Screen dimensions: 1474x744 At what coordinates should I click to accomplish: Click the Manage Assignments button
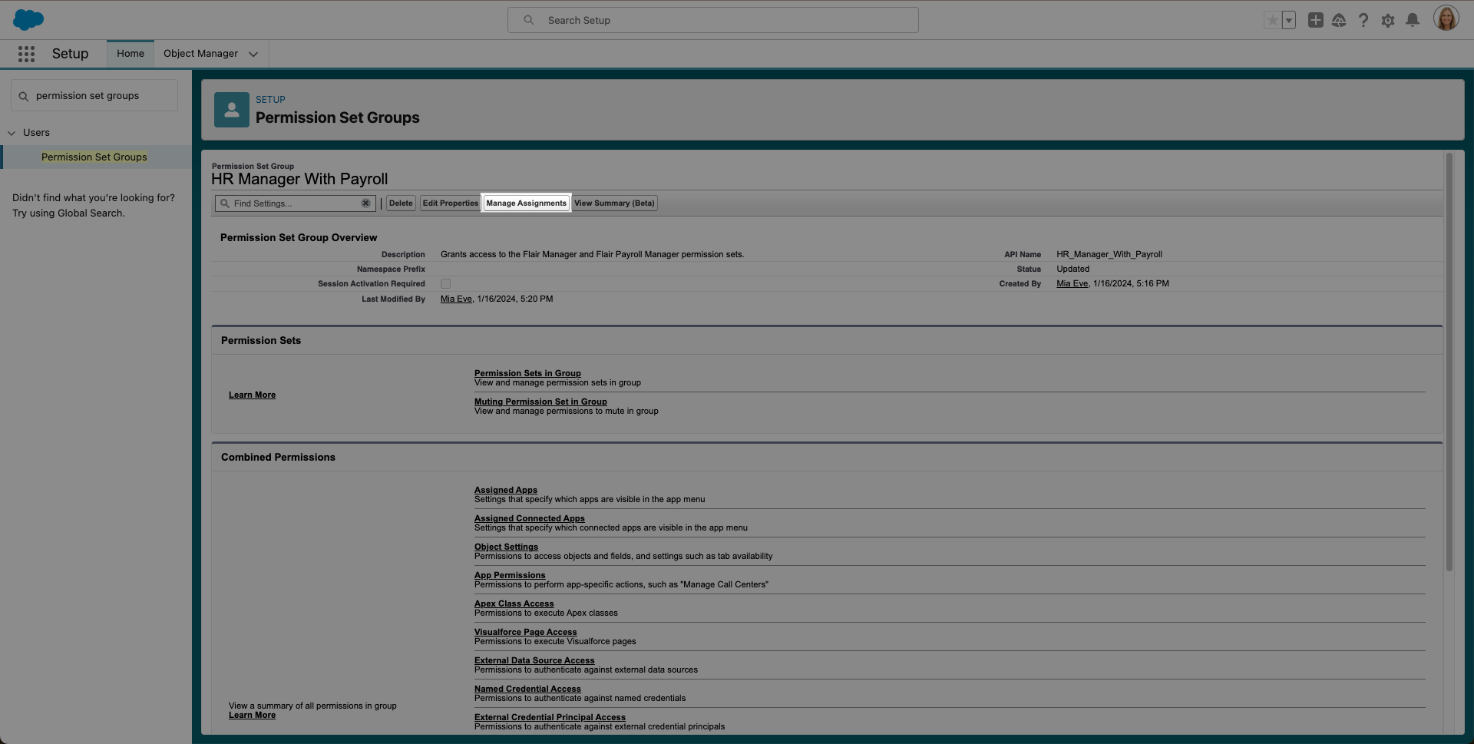pos(526,203)
